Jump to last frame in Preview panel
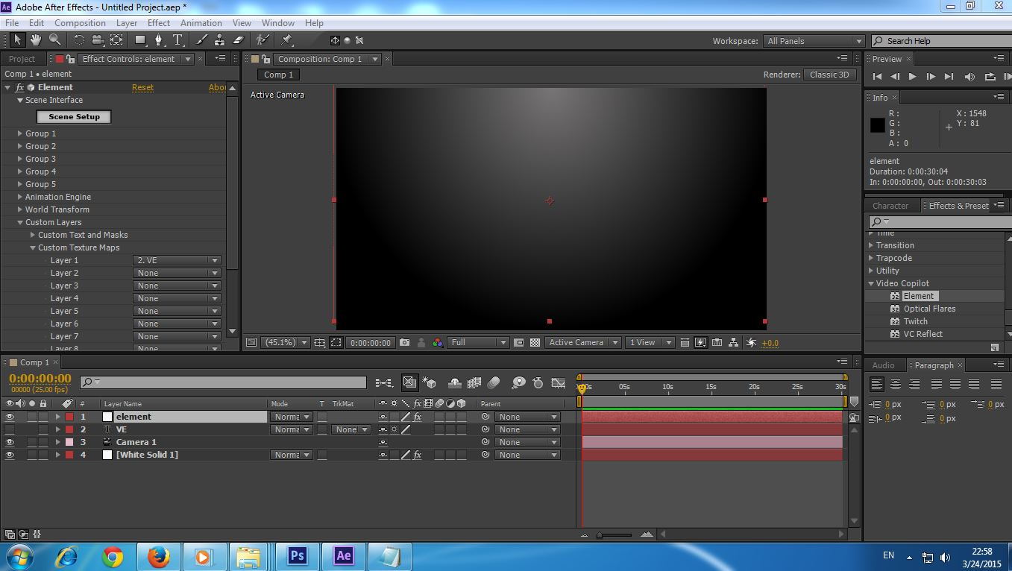This screenshot has width=1012, height=571. pos(949,76)
